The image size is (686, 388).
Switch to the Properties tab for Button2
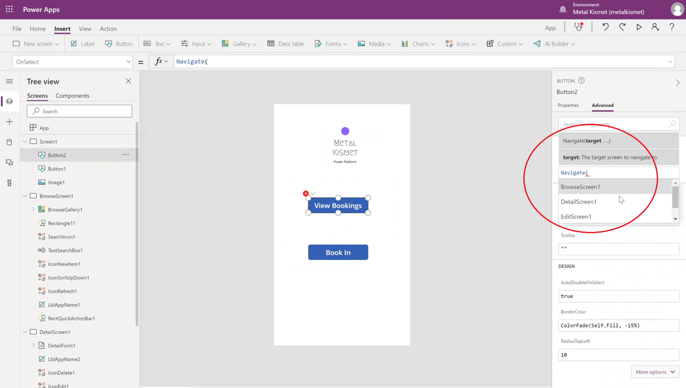pos(568,105)
